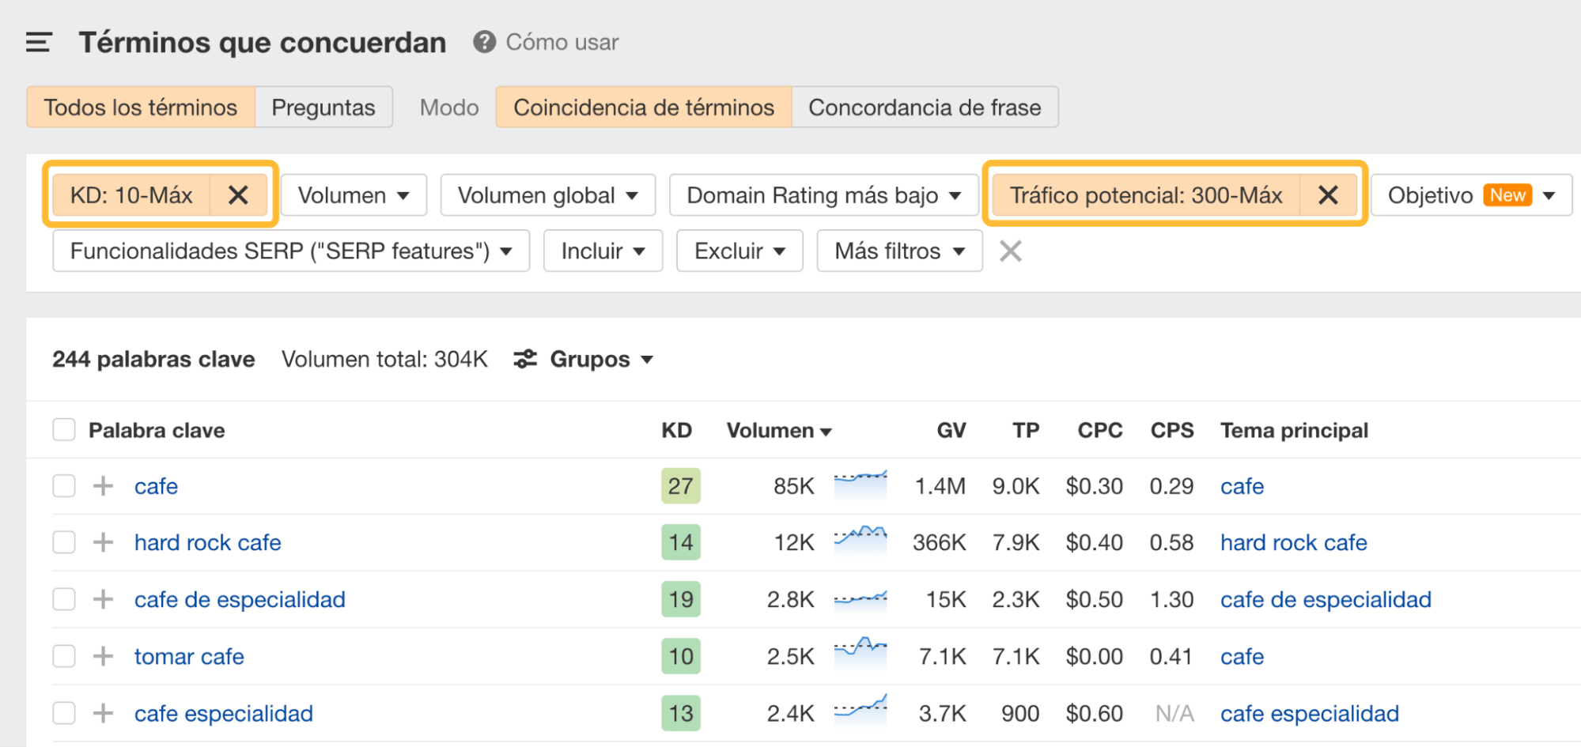Check the 'tomar cafe' row checkbox
Viewport: 1581px width, 747px height.
pyautogui.click(x=63, y=656)
